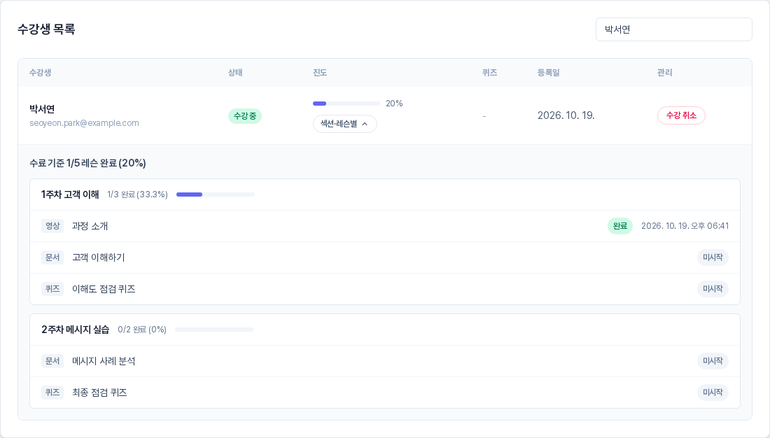The width and height of the screenshot is (770, 438).
Task: Click 미시작 badge on 메시지 사례 분석
Action: click(x=713, y=361)
